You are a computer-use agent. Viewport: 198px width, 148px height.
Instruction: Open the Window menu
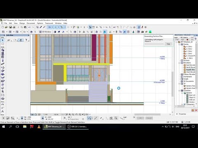pos(58,23)
